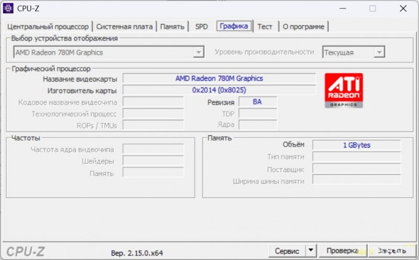
Task: Expand the arrow next to Сервис button
Action: pyautogui.click(x=311, y=251)
